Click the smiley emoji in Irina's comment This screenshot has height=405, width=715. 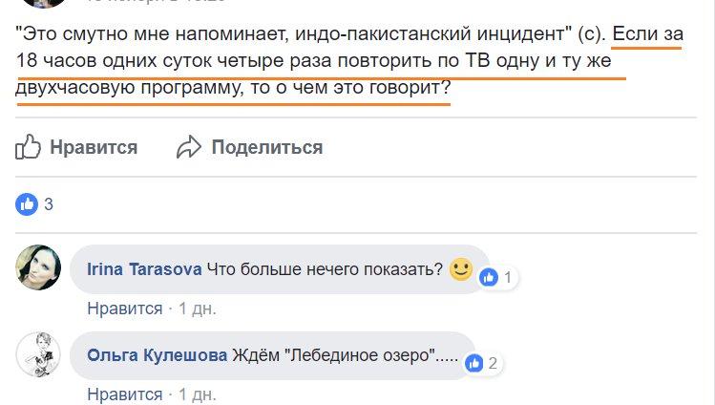461,269
